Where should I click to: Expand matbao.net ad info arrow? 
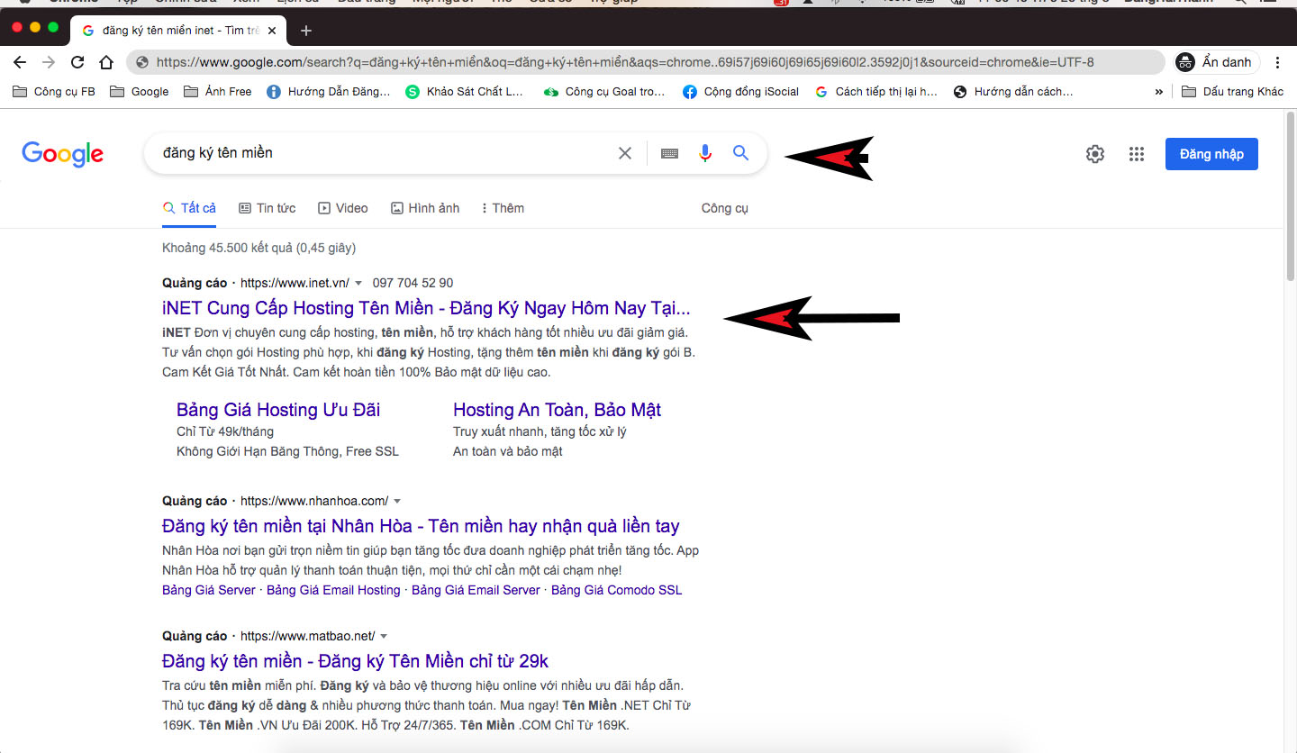coord(384,637)
